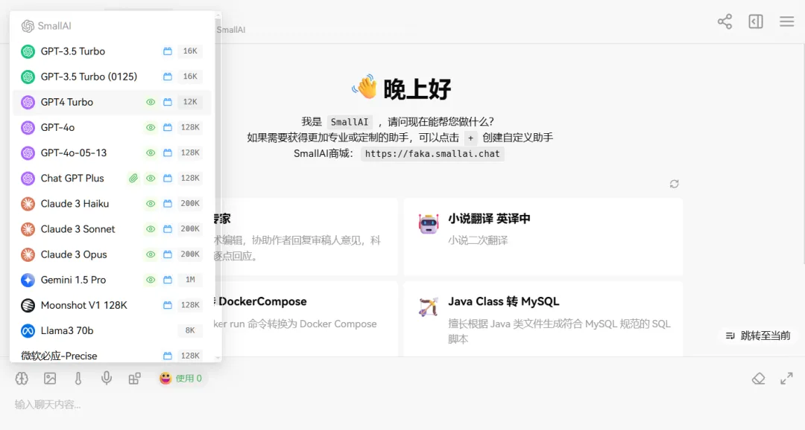This screenshot has height=430, width=805.
Task: Click the eye icon on the Claude 3 Opus row
Action: point(151,254)
